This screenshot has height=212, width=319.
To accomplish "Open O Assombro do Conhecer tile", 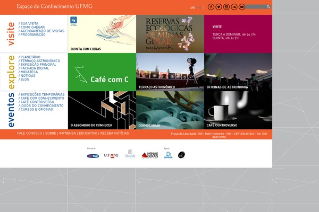I will 102,110.
